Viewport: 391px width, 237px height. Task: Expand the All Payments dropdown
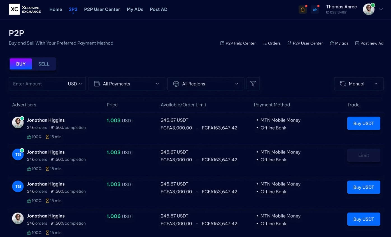126,83
